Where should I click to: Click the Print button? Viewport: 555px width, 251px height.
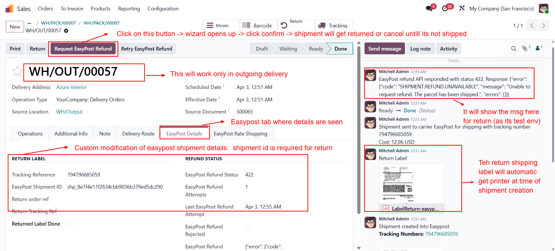pos(15,49)
